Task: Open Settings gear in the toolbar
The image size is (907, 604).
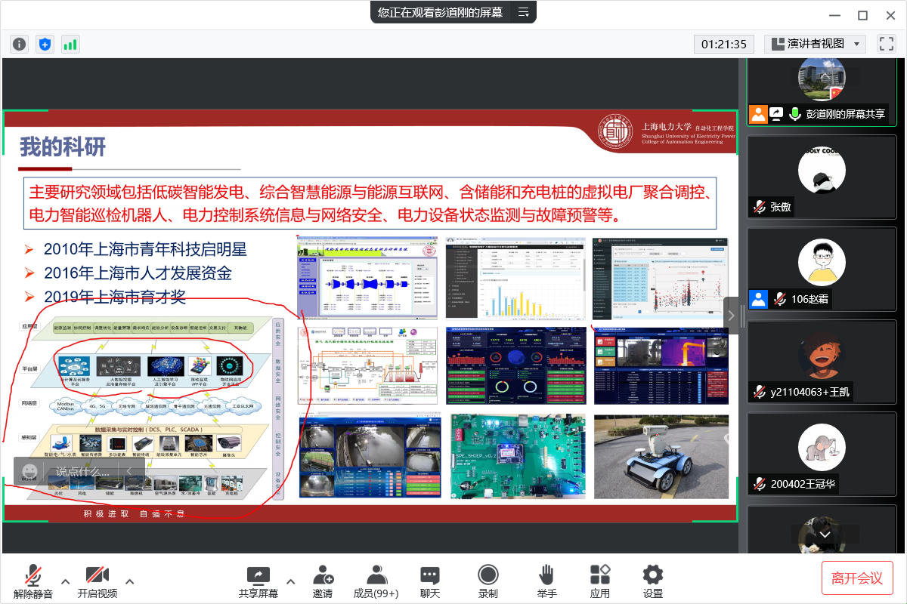Action: click(x=652, y=581)
